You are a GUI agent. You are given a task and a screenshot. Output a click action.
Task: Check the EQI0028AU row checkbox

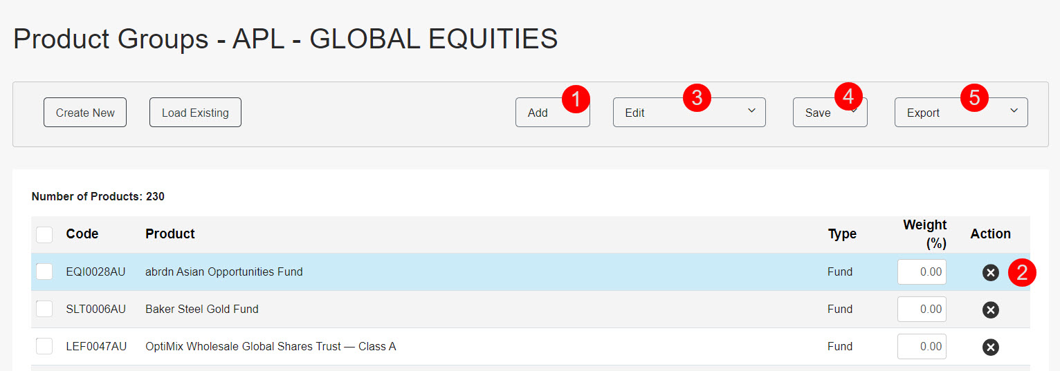click(44, 272)
